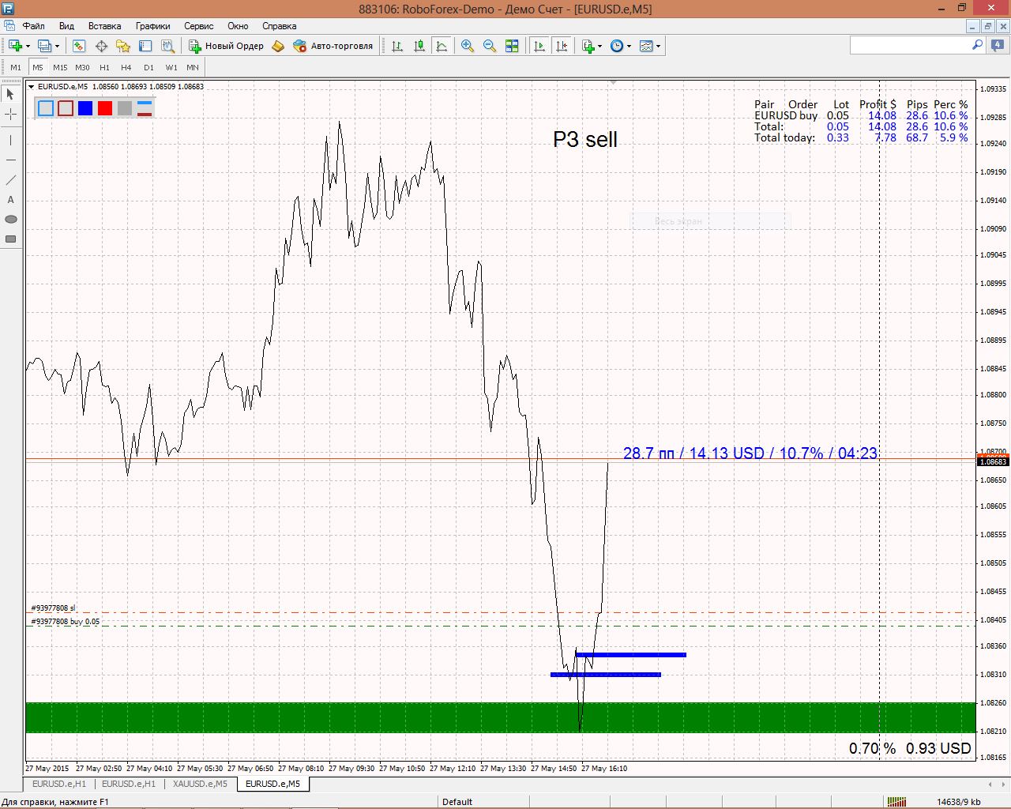This screenshot has height=809, width=1011.
Task: Open the periodicity clock dropdown
Action: coord(622,47)
